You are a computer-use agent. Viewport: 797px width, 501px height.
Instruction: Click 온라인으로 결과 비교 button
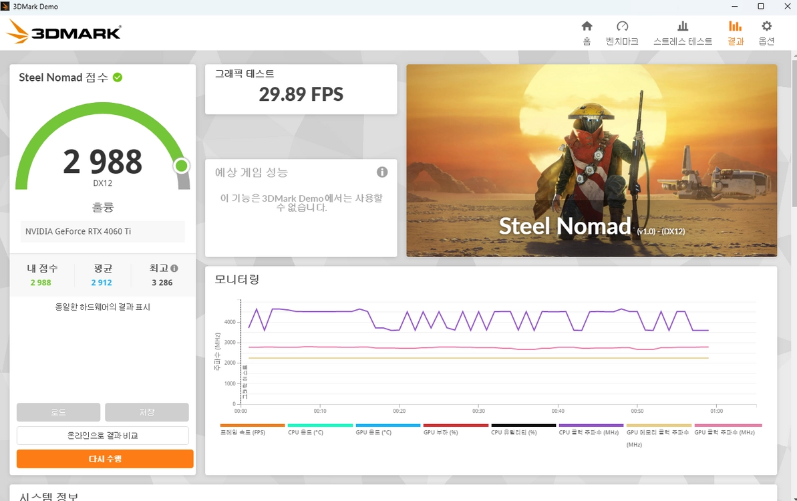103,436
